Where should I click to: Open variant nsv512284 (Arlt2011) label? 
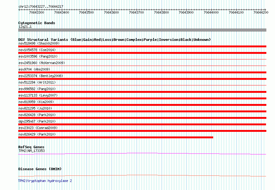click(37, 82)
